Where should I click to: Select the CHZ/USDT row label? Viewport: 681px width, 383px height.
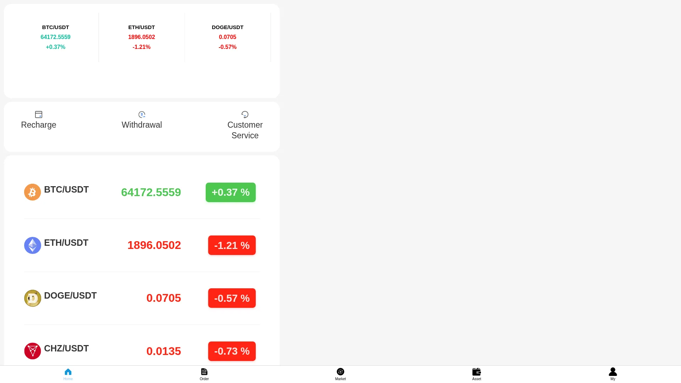pyautogui.click(x=66, y=349)
